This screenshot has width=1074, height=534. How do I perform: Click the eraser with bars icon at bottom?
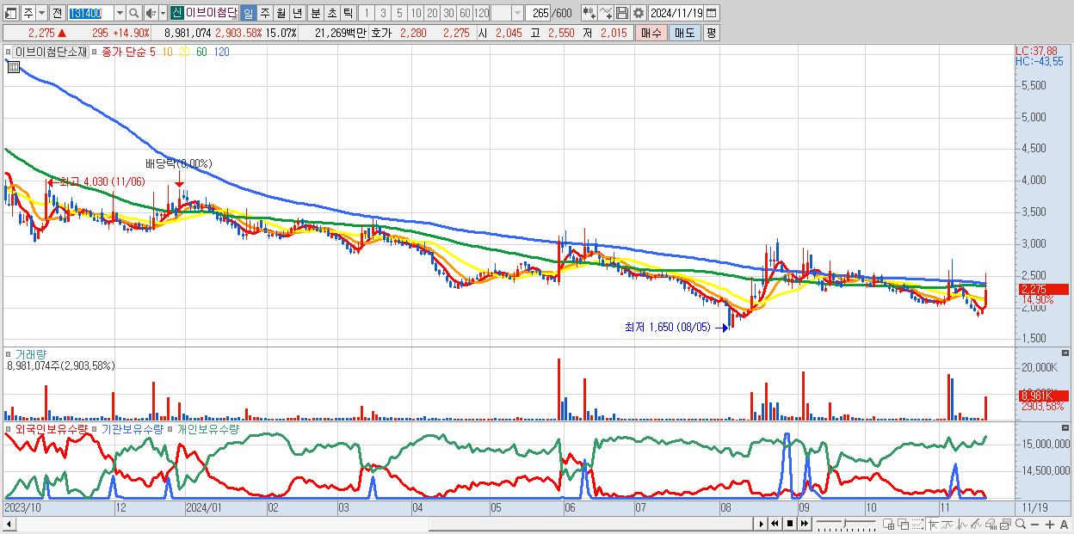(991, 524)
